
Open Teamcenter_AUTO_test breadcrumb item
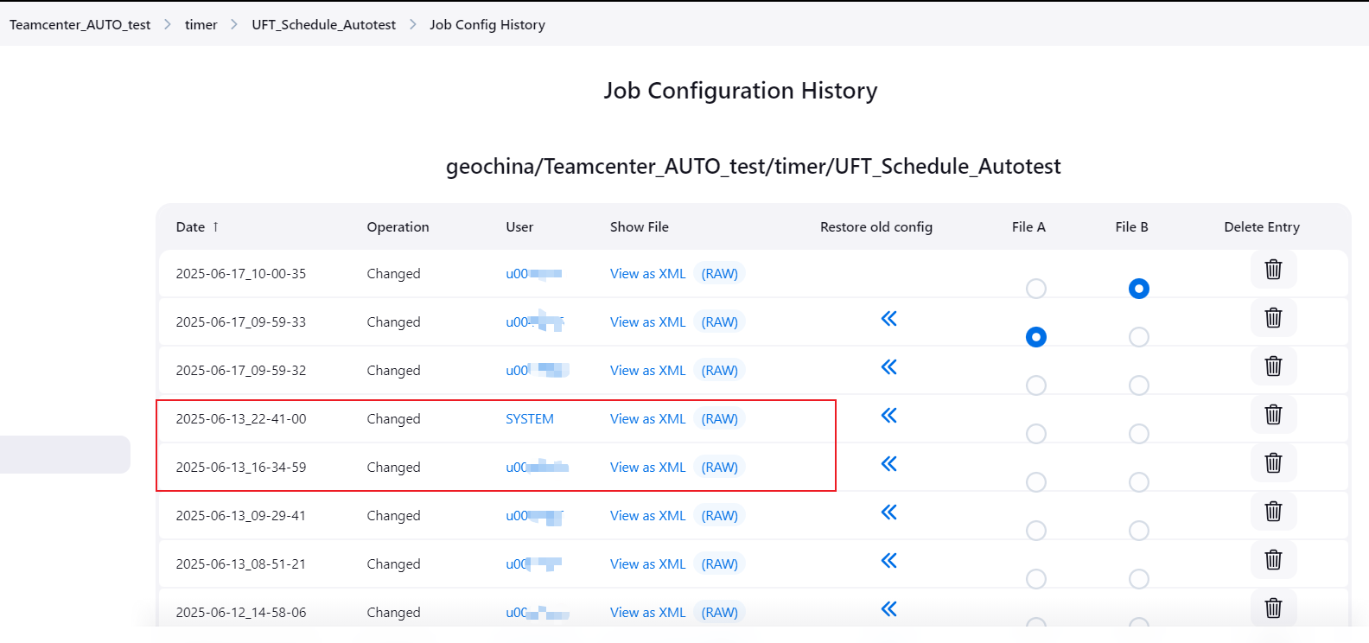coord(80,25)
